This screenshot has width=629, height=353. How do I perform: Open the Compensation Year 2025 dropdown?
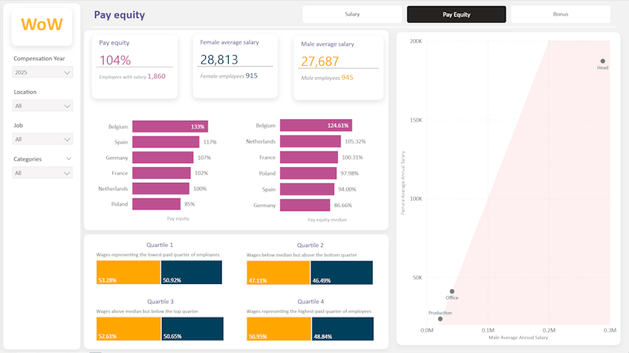pyautogui.click(x=42, y=72)
